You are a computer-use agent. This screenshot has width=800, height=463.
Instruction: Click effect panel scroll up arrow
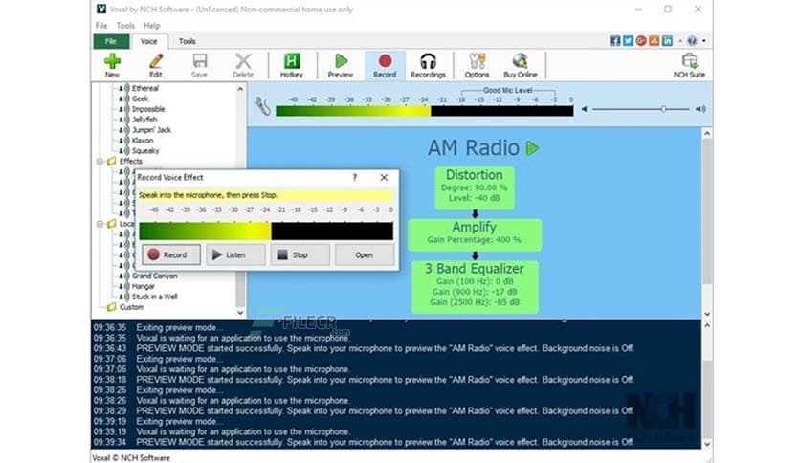coord(707,134)
